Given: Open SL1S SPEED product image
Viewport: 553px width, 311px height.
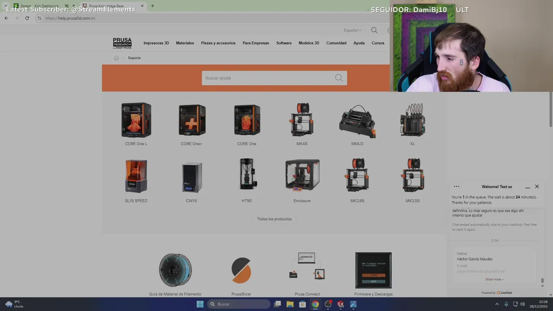Looking at the screenshot, I should (x=136, y=176).
